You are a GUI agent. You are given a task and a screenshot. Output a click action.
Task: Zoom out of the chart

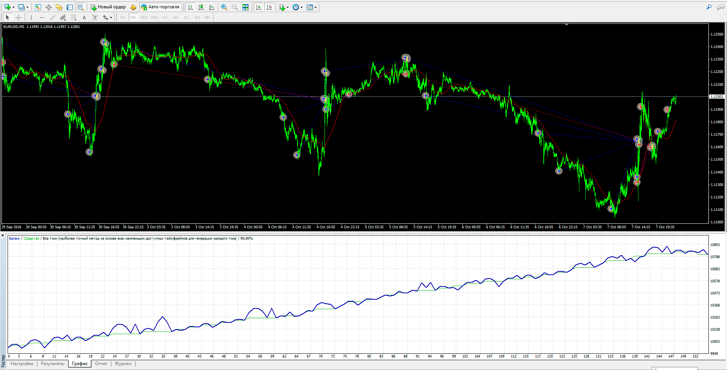click(235, 7)
